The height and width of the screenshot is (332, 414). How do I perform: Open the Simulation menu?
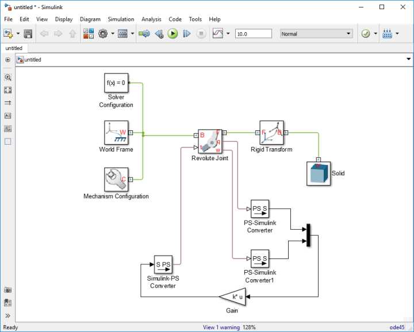coord(121,20)
